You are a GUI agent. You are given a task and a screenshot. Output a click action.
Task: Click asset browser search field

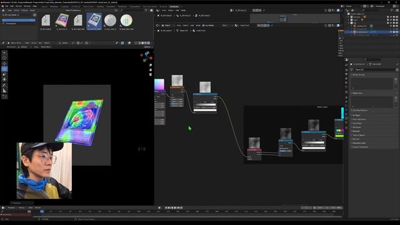[x=131, y=11]
